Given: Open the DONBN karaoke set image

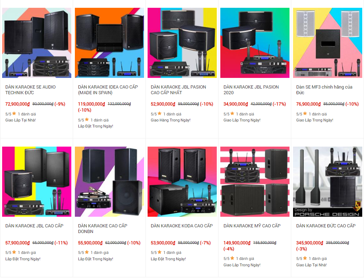Looking at the screenshot, I should click(109, 182).
